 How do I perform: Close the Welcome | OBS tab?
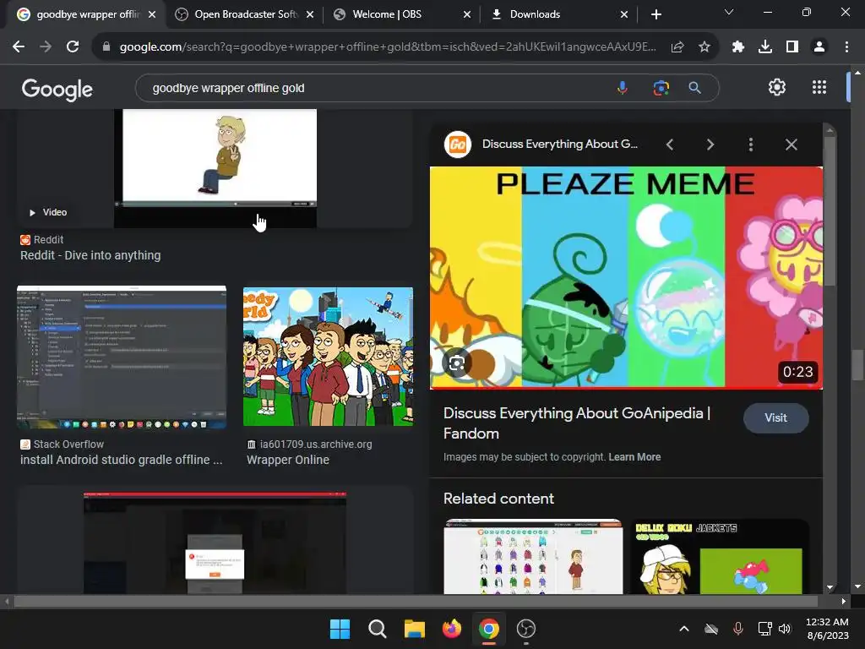[466, 14]
